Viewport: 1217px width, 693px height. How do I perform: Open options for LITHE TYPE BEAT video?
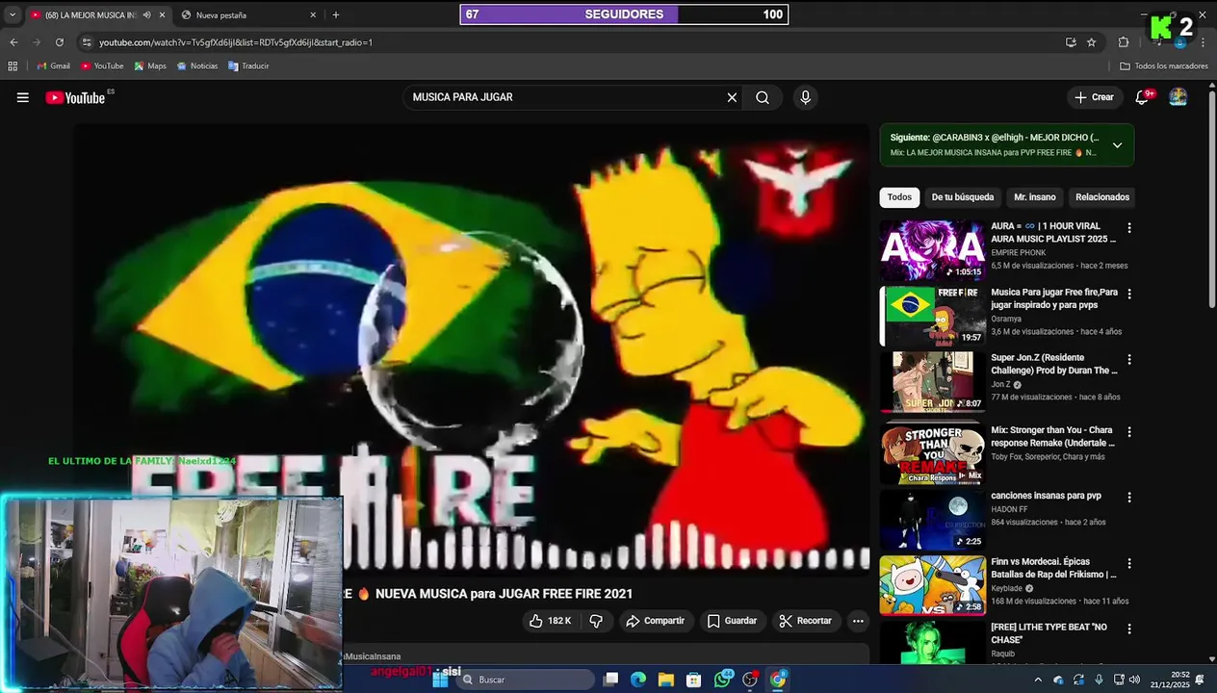[x=1129, y=629]
